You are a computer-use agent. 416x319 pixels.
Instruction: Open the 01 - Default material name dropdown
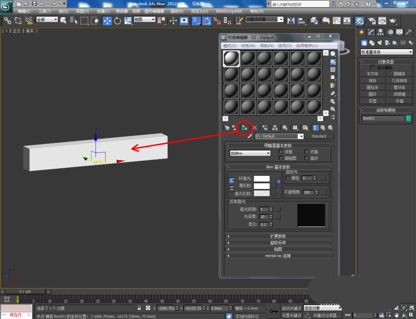point(279,136)
